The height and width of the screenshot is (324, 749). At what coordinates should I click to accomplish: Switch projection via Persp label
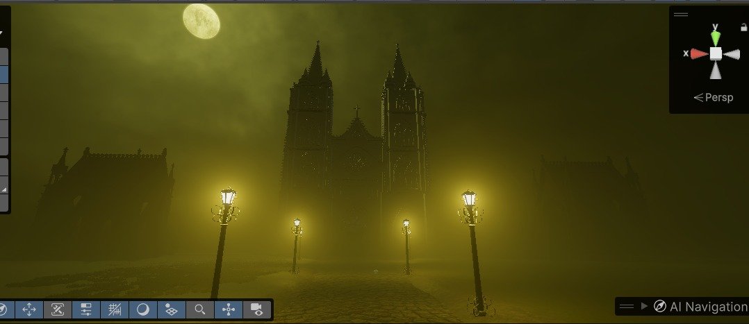click(x=713, y=97)
